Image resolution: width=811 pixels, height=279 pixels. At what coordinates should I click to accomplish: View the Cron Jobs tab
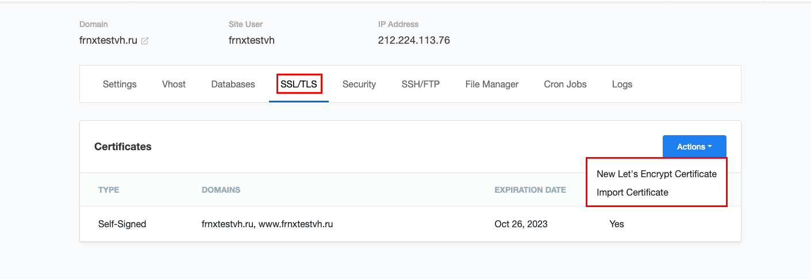pyautogui.click(x=565, y=84)
